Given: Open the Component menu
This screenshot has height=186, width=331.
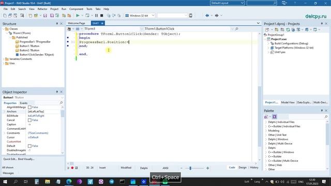Looking at the screenshot, I should point(76,9).
